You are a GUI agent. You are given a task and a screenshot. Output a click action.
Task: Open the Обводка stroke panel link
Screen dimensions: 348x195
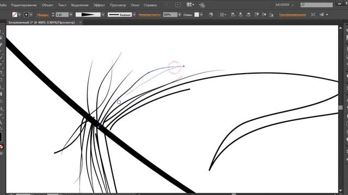[x=42, y=15]
